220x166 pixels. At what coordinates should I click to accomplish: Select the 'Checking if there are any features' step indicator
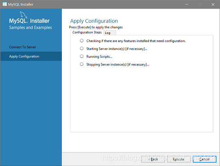pyautogui.click(x=82, y=41)
